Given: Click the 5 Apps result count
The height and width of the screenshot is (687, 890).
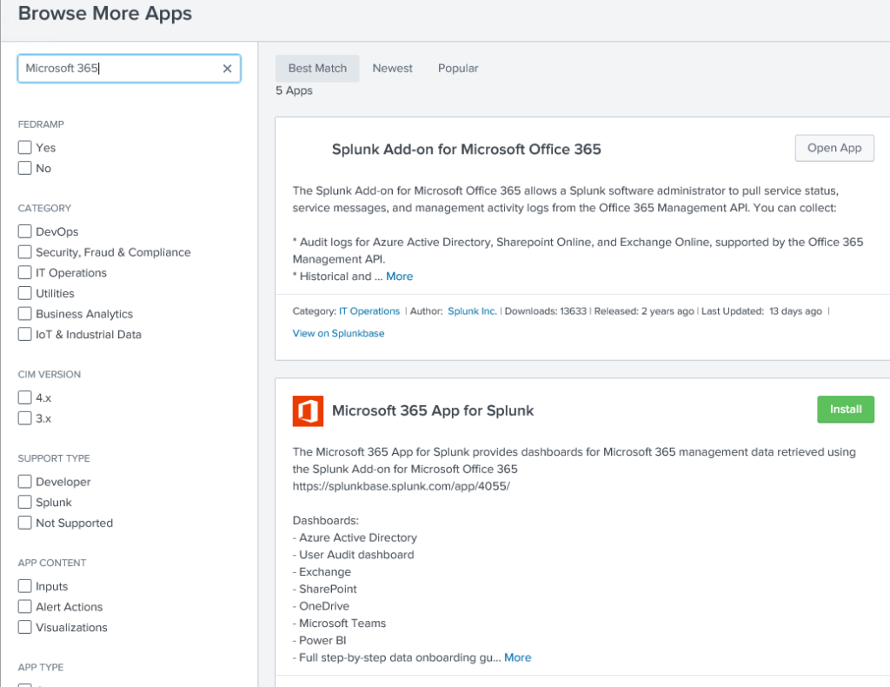Looking at the screenshot, I should coord(294,90).
